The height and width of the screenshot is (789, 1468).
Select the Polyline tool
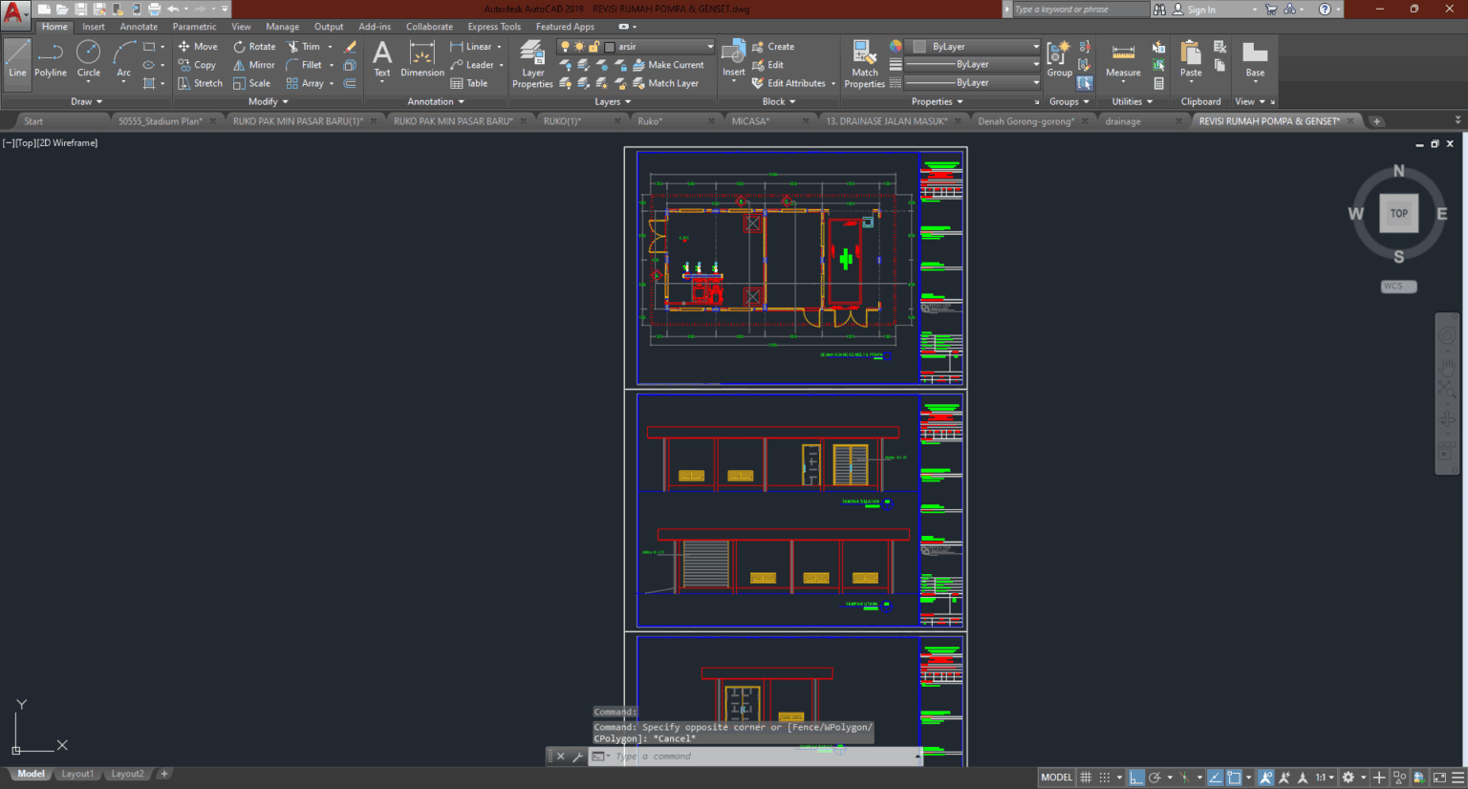pos(50,60)
